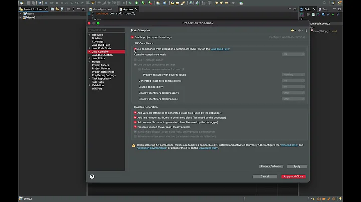Click the Open Perspective icon at top right

pyautogui.click(x=333, y=3)
